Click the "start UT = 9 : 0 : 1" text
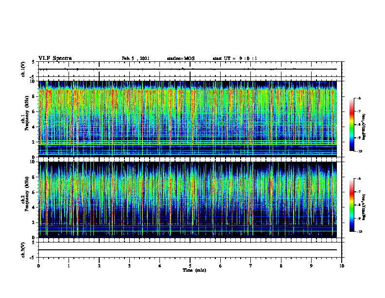The width and height of the screenshot is (385, 298). [235, 58]
